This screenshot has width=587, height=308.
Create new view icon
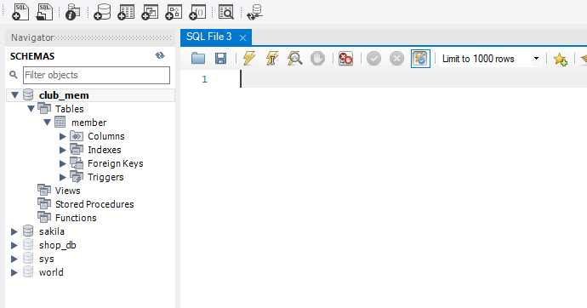[x=150, y=12]
